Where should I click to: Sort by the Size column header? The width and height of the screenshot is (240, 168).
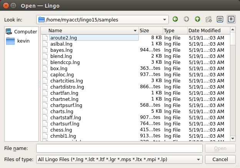pos(151,31)
